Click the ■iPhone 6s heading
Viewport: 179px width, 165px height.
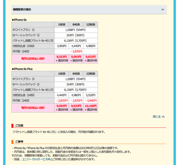[x=19, y=20]
